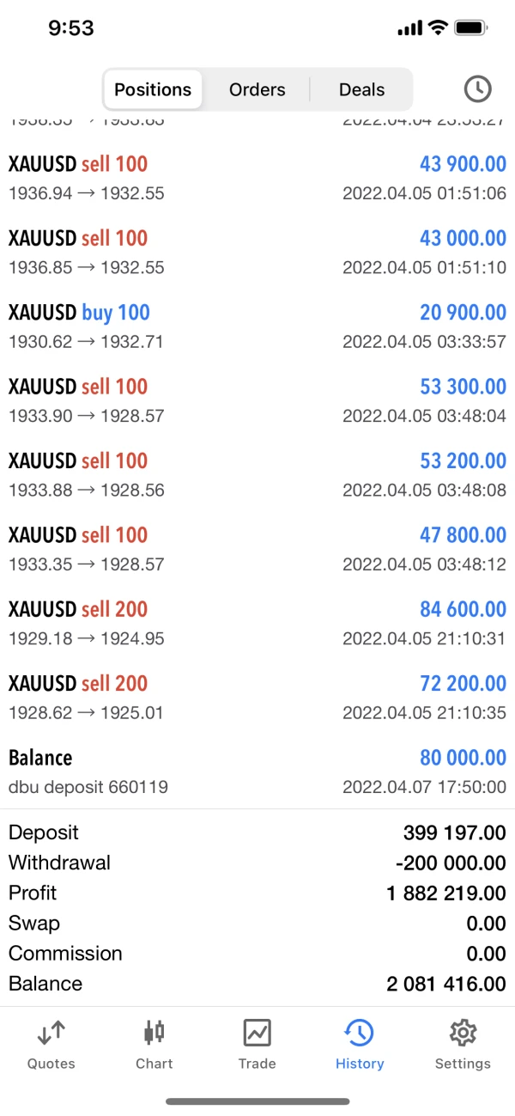Viewport: 515px width, 1116px height.
Task: Tap the Wi-Fi icon in status bar
Action: click(438, 28)
